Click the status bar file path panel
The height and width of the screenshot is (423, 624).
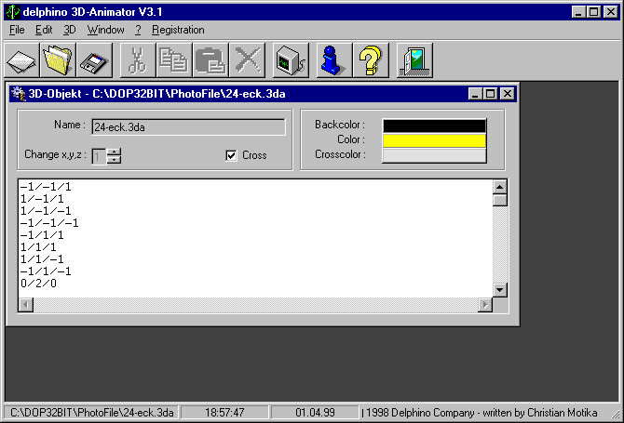pos(91,413)
